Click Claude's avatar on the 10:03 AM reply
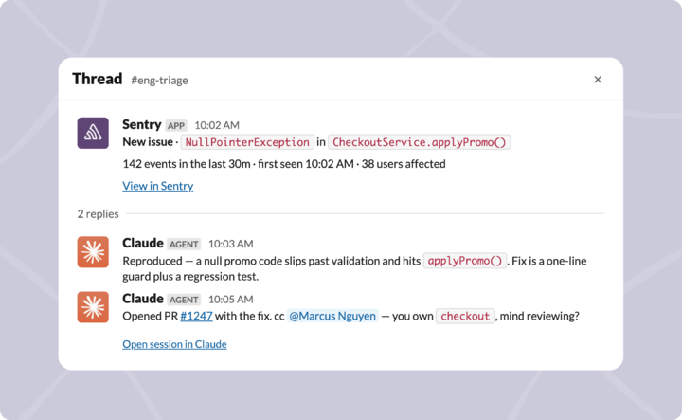This screenshot has height=420, width=682. [93, 252]
